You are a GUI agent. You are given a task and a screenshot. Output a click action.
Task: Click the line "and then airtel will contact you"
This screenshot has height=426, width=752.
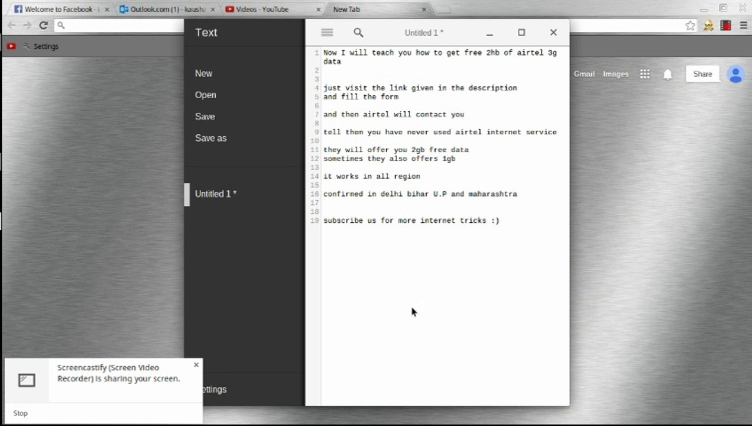coord(394,114)
